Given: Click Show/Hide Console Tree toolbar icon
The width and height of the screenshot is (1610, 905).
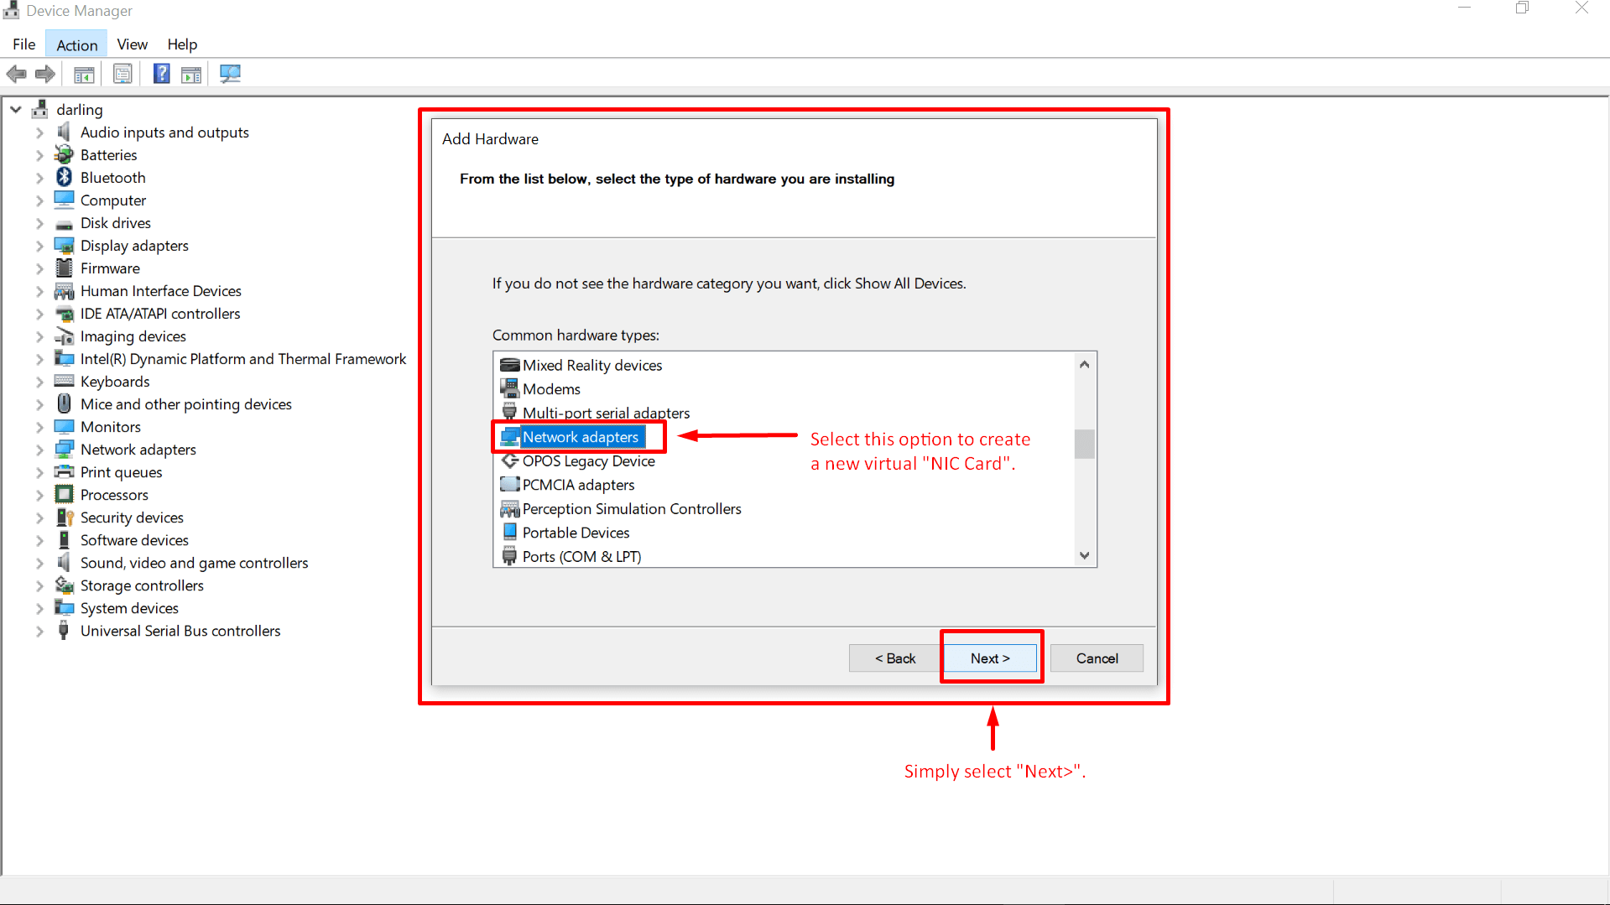Looking at the screenshot, I should click(x=84, y=74).
